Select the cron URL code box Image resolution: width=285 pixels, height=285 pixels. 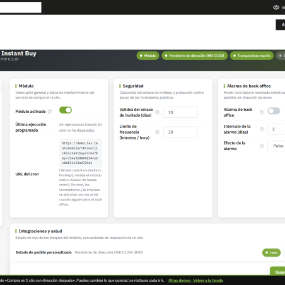[x=81, y=153]
